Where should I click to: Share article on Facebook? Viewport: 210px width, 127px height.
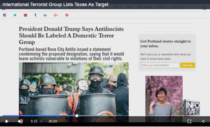click(x=5, y=15)
